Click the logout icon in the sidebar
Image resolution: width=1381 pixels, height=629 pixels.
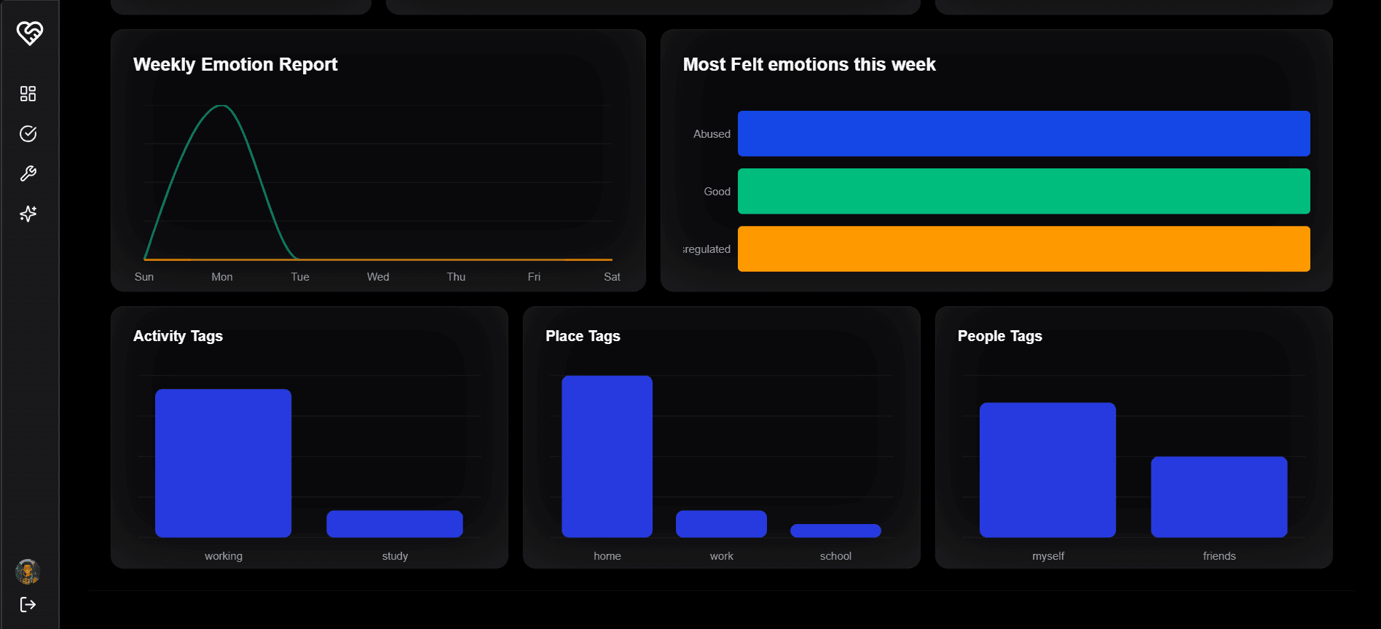click(x=28, y=604)
